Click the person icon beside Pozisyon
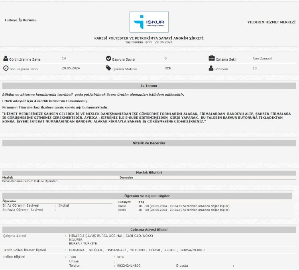 [211, 68]
